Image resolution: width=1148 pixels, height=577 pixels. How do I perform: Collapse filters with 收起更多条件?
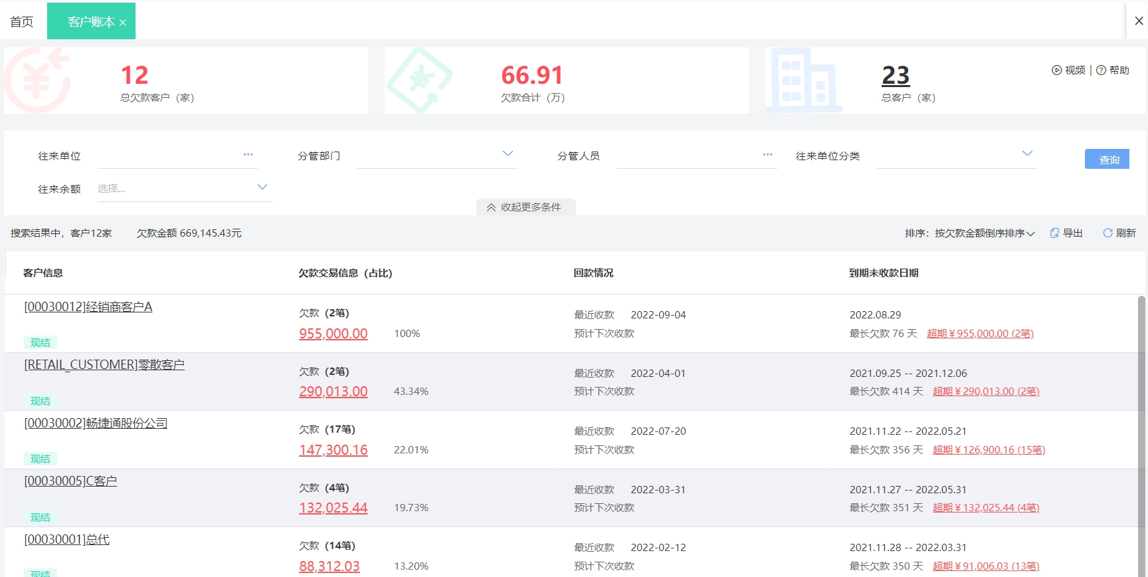pos(526,207)
